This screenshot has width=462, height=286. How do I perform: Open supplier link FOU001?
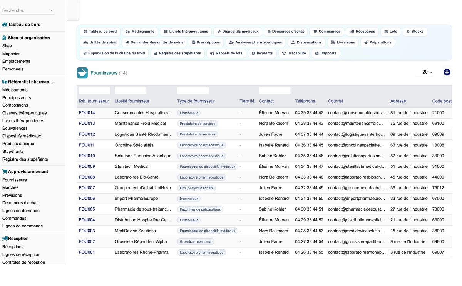tap(87, 253)
